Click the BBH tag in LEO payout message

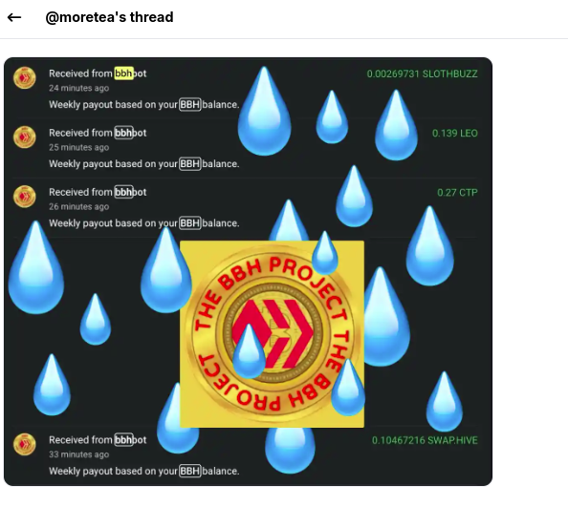pyautogui.click(x=190, y=164)
